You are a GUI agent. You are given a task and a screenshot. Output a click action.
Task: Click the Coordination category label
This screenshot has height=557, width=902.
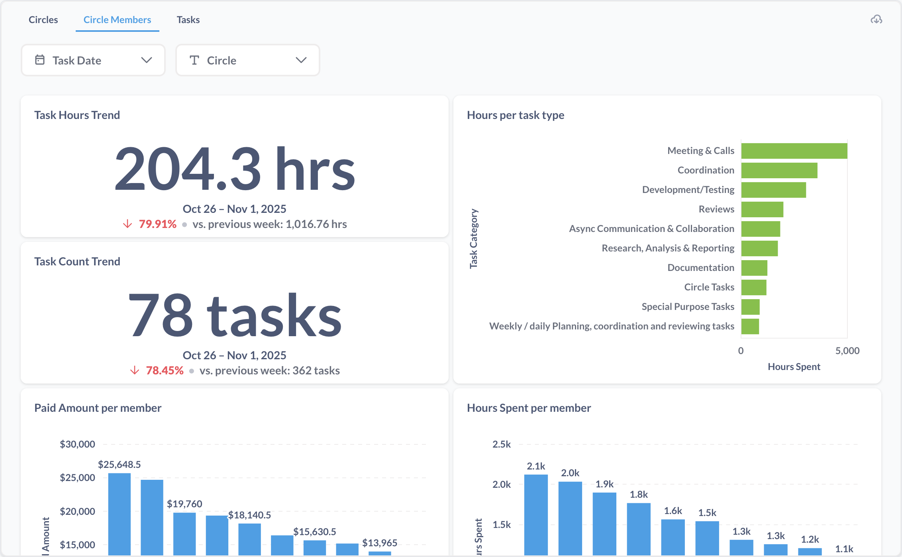pos(706,170)
